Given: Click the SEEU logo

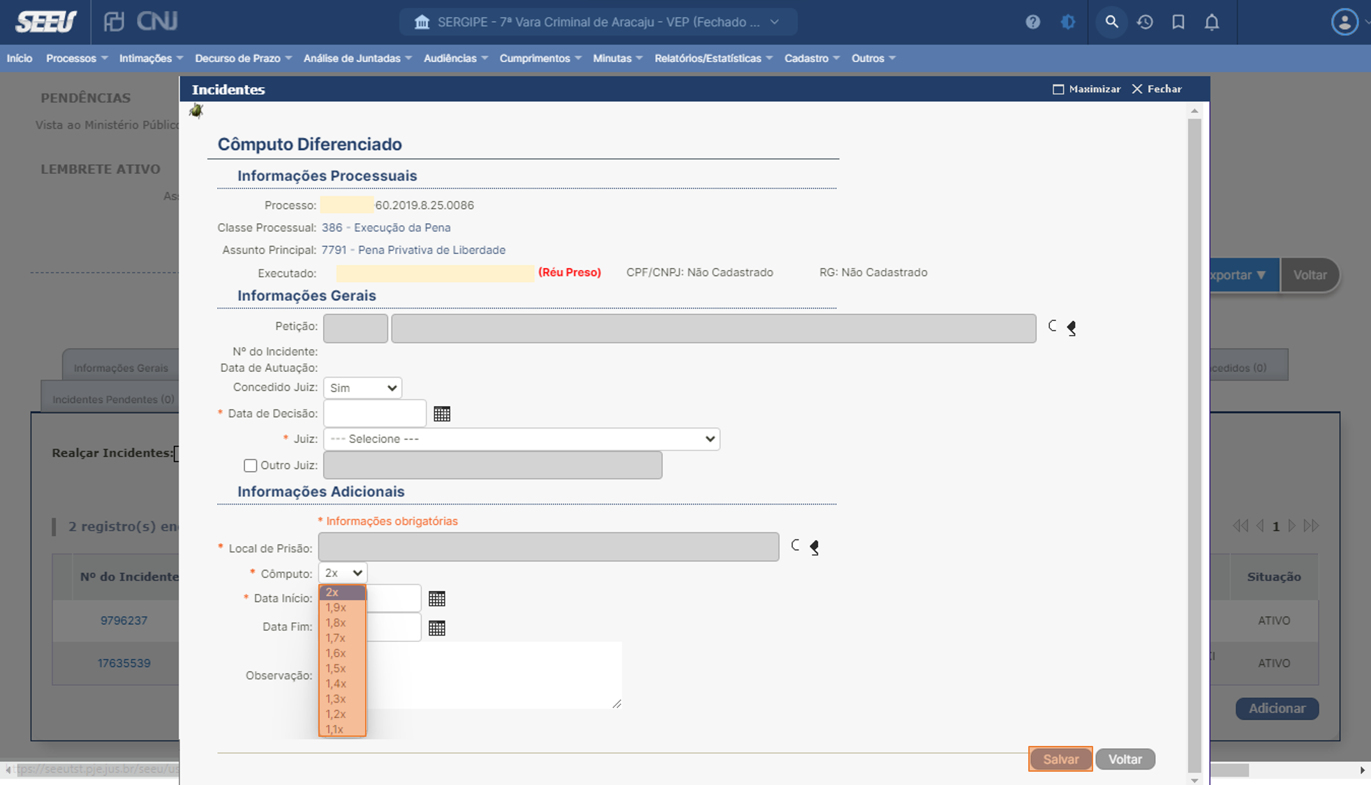Looking at the screenshot, I should coord(46,22).
